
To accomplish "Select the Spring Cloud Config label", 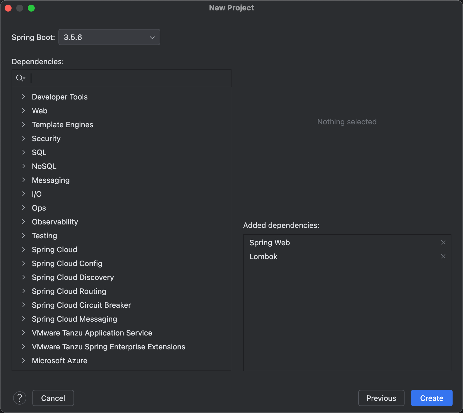I will click(x=67, y=263).
